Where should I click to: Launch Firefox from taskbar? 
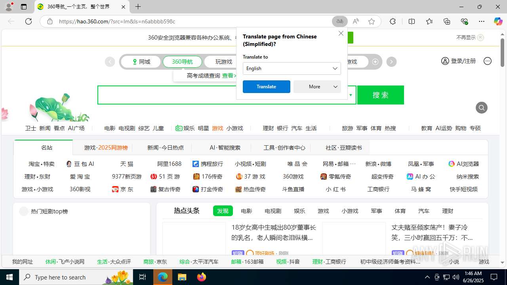click(202, 277)
